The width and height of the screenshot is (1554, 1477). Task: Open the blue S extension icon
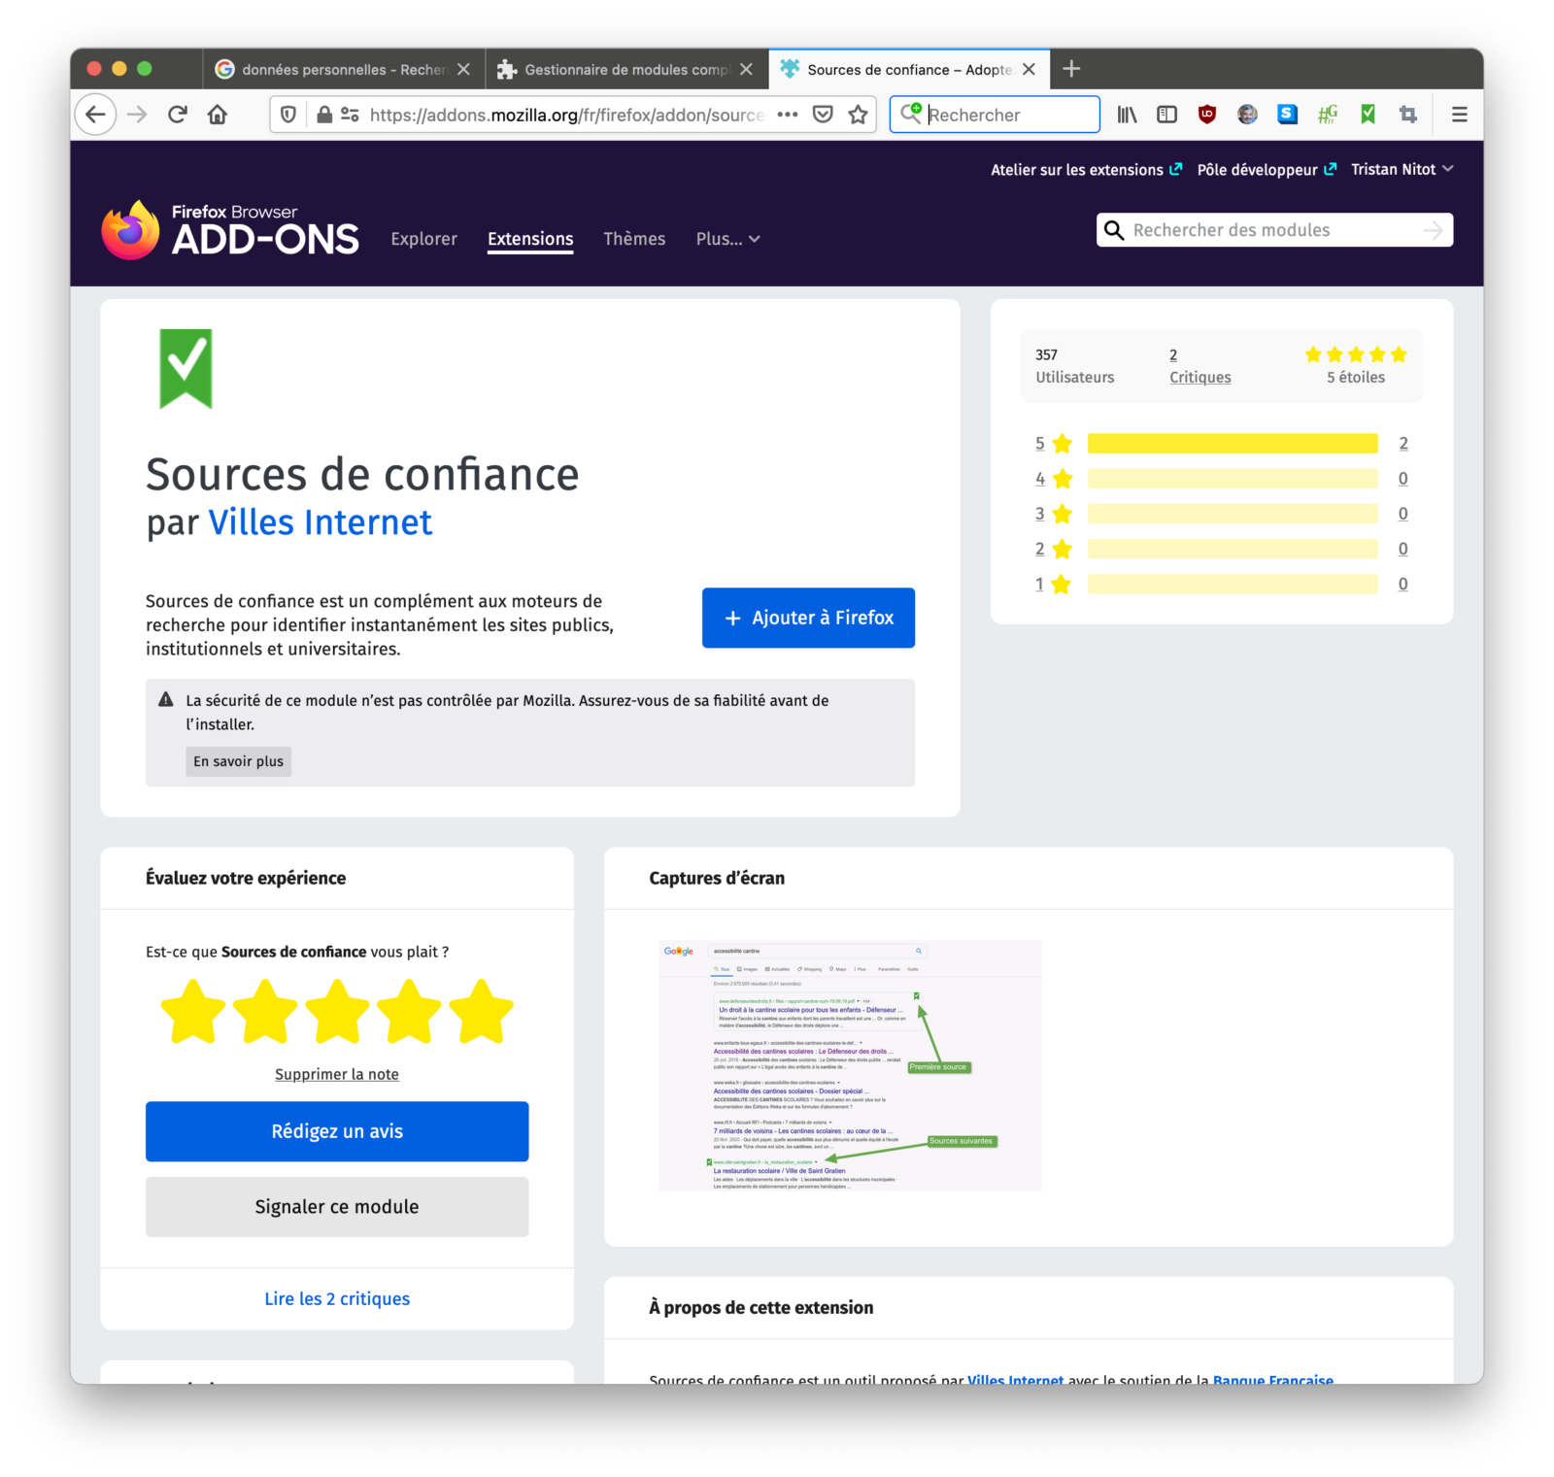click(x=1288, y=115)
